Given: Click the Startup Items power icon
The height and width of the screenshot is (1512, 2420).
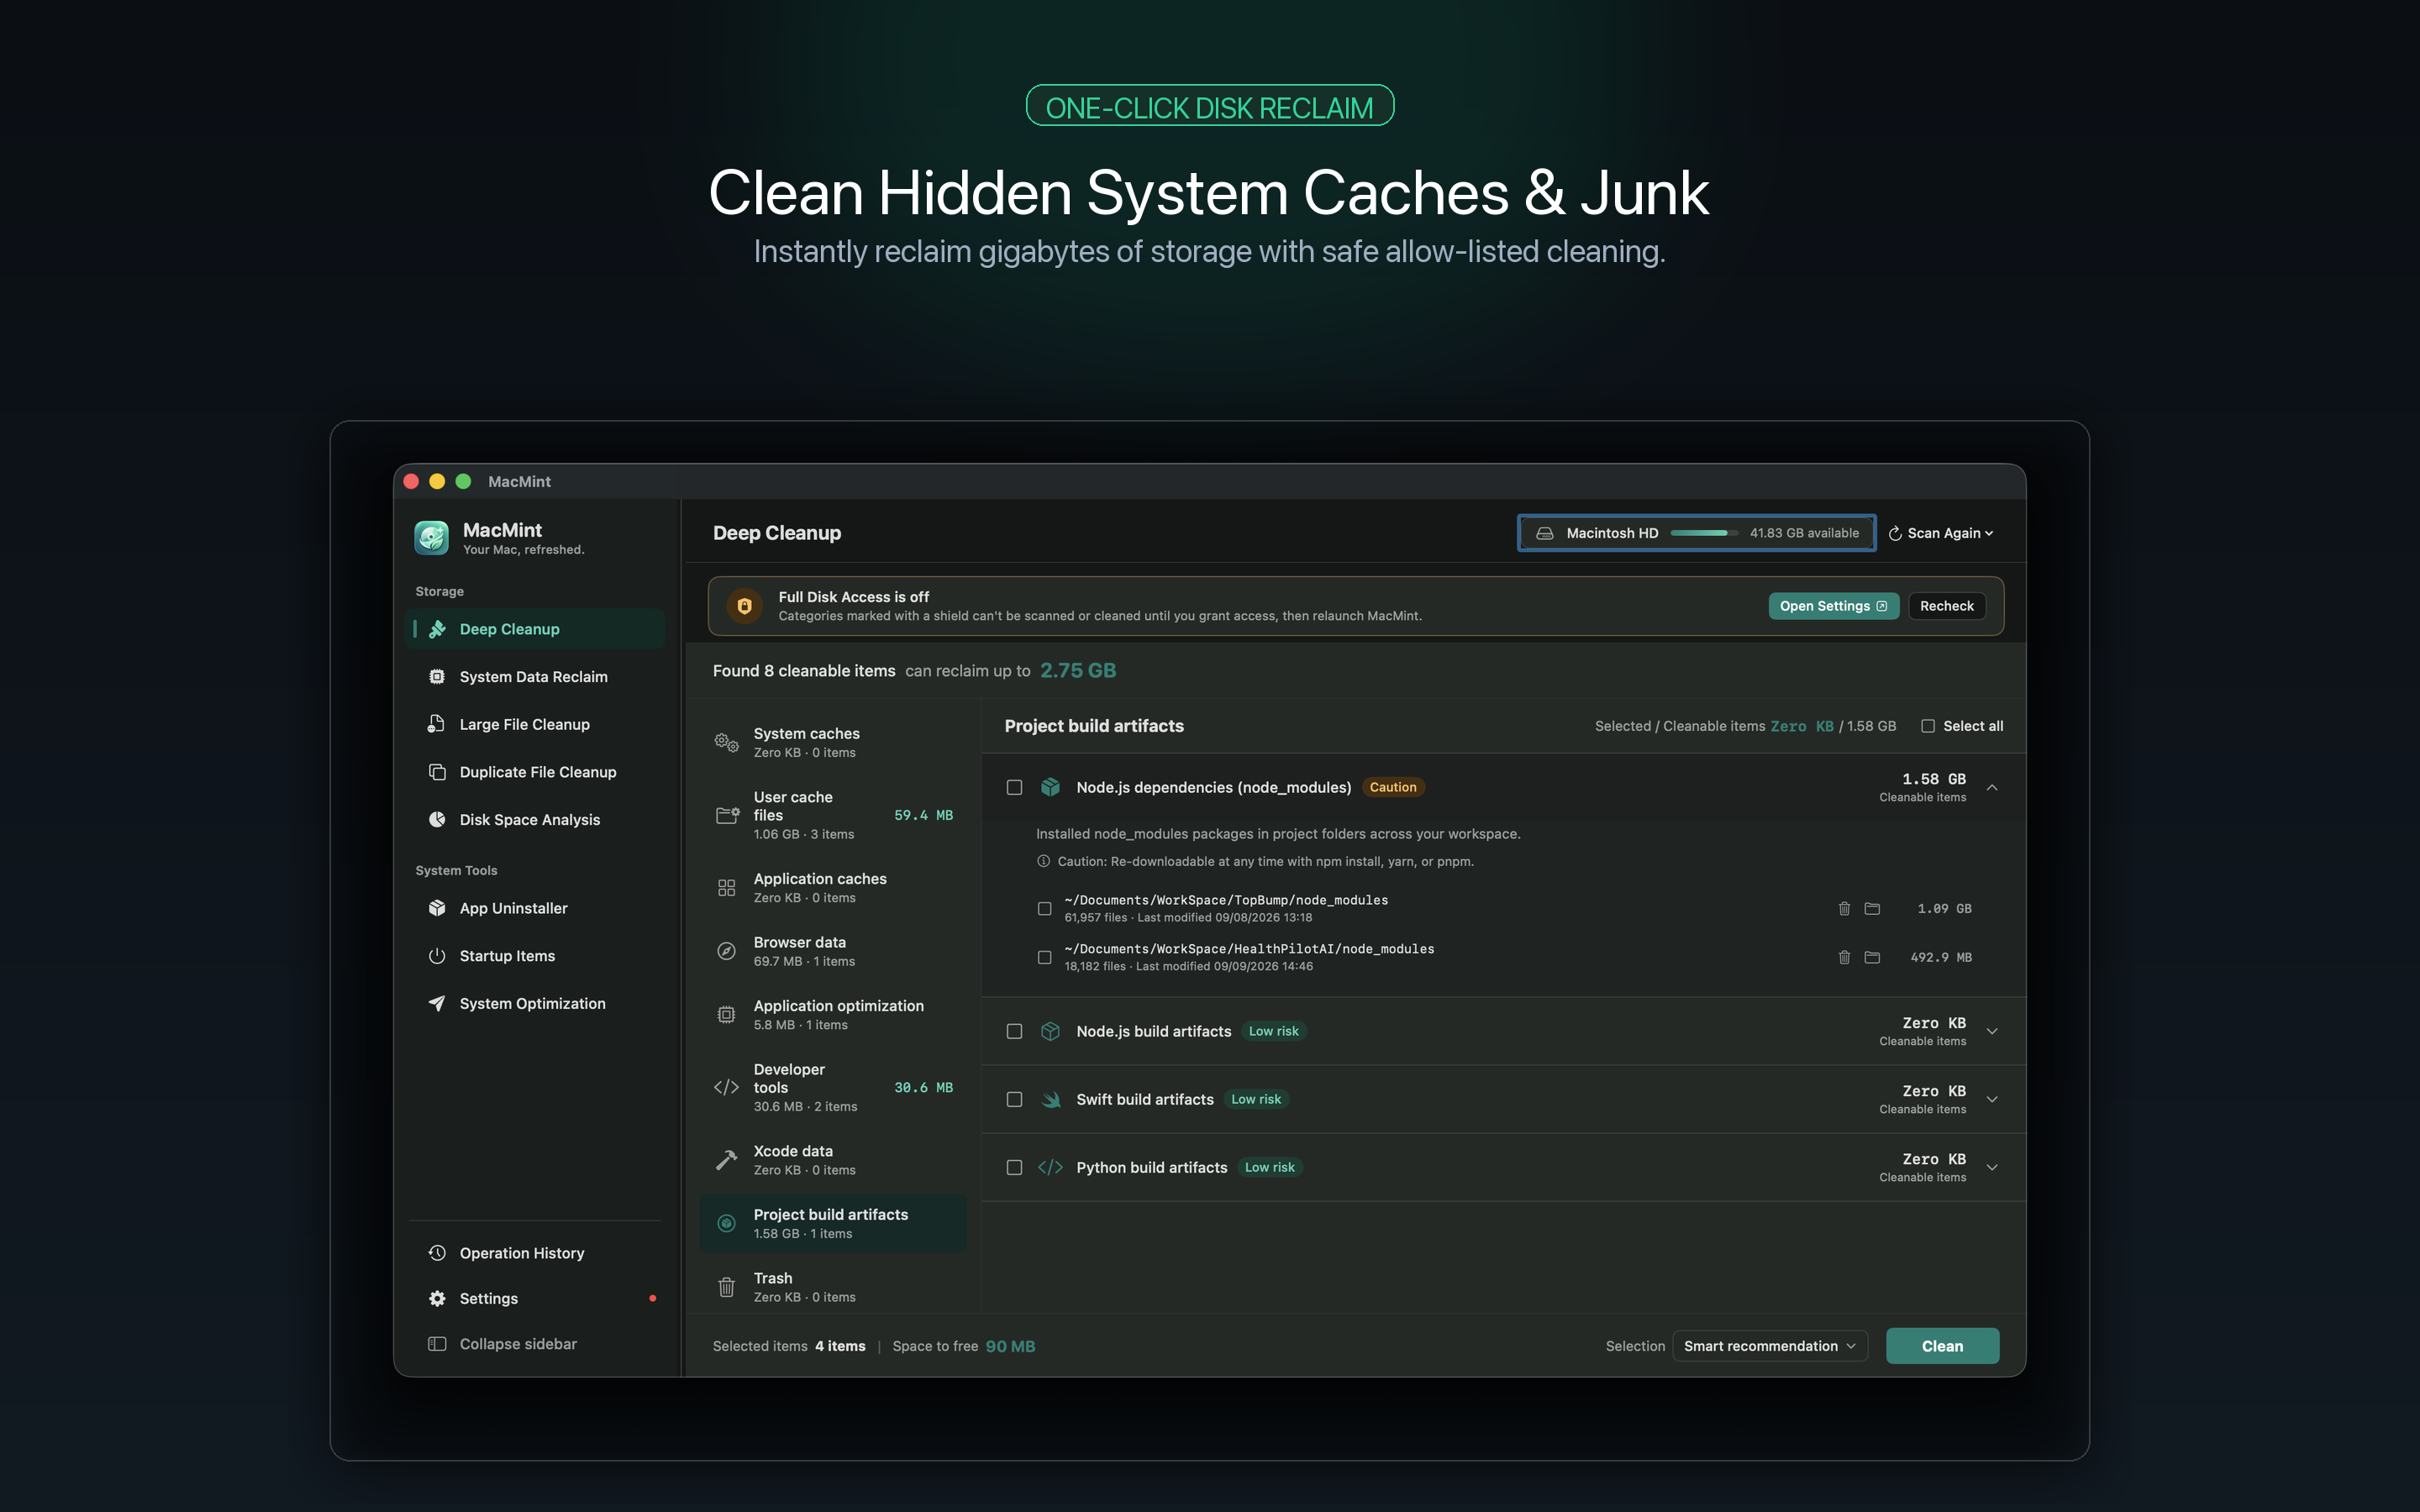Looking at the screenshot, I should point(437,956).
